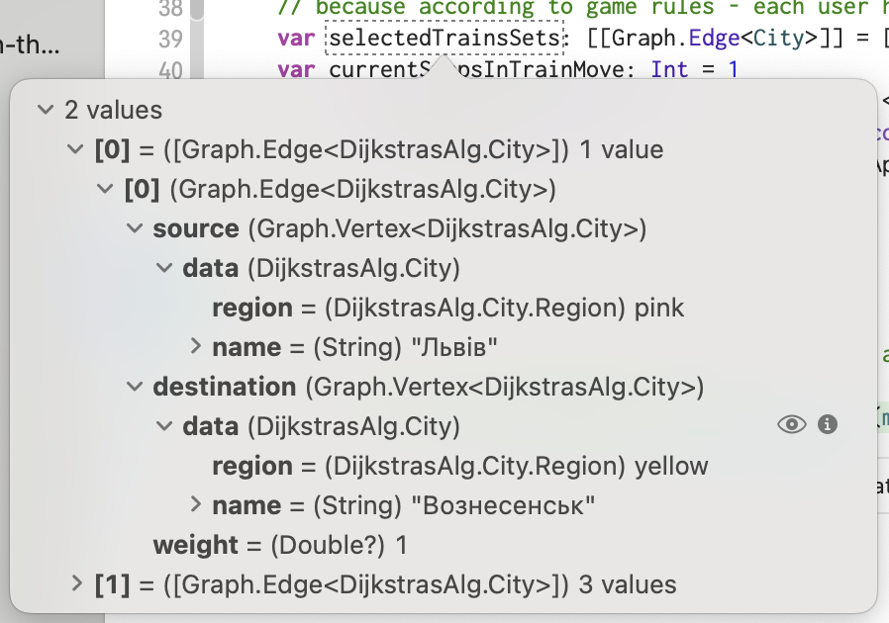Click the "Edge" type in line 39
889x623 pixels.
coord(715,38)
